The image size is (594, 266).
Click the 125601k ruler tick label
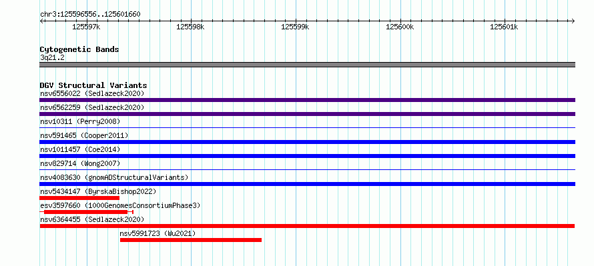504,27
